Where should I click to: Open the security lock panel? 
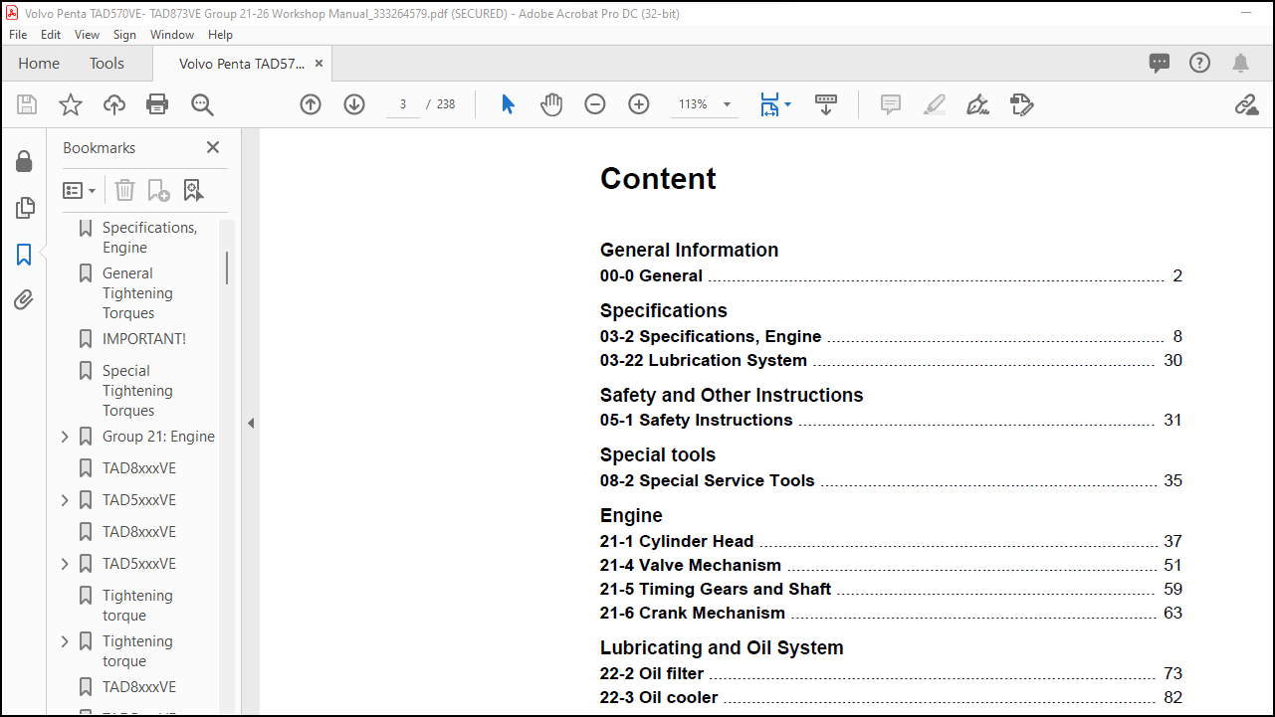[25, 162]
